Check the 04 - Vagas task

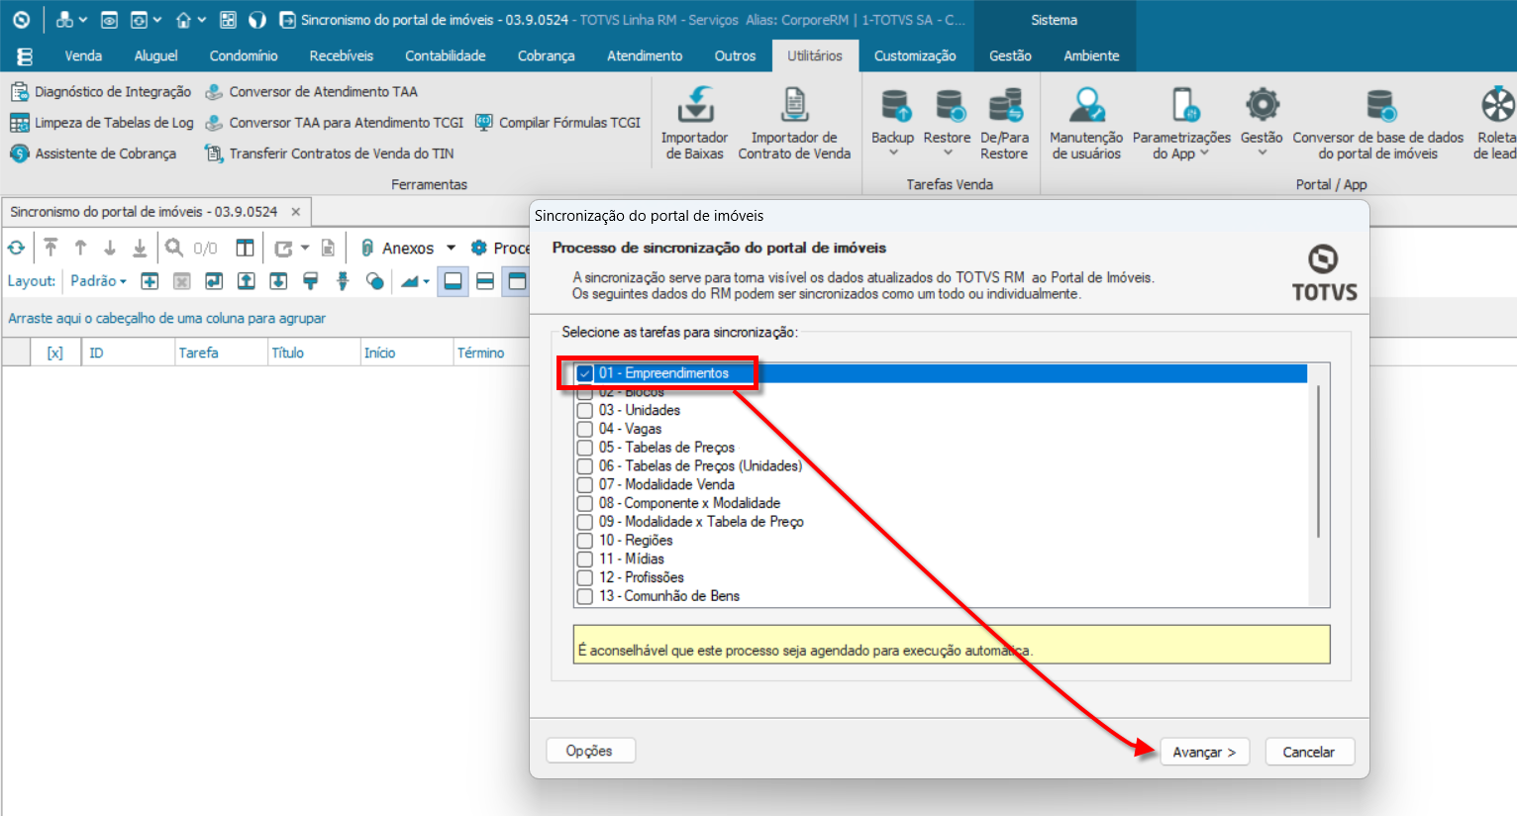pos(585,429)
